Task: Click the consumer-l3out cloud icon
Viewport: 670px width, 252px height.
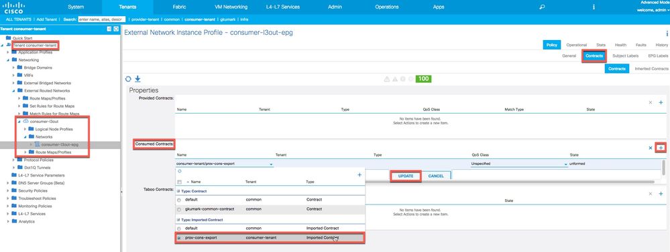Action: [x=25, y=121]
